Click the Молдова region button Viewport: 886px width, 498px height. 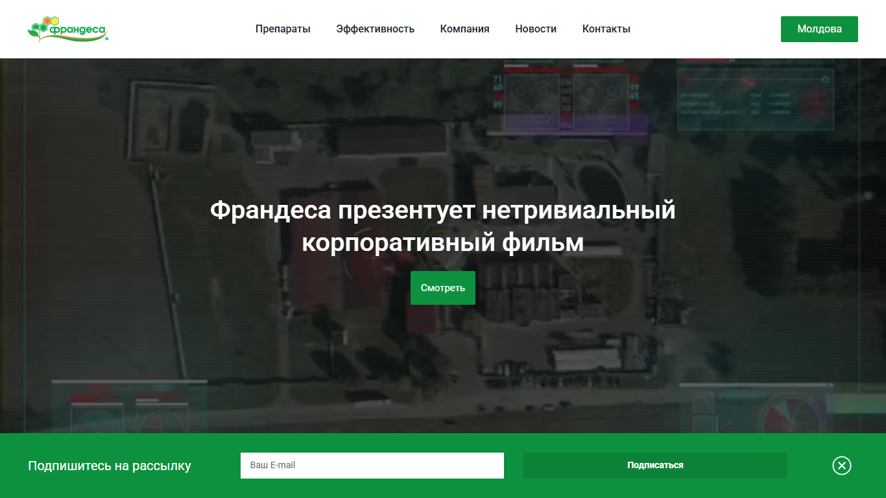[819, 29]
